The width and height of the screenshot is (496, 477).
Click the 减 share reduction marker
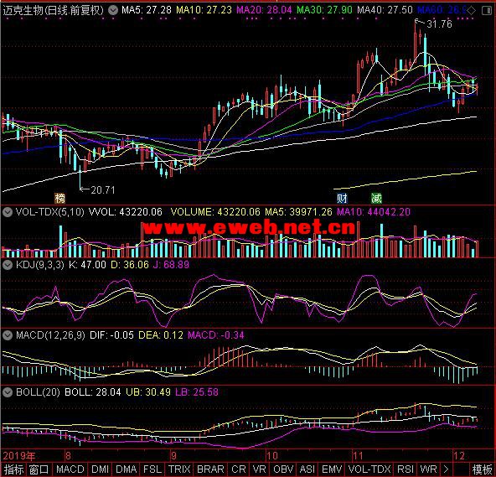(x=376, y=198)
